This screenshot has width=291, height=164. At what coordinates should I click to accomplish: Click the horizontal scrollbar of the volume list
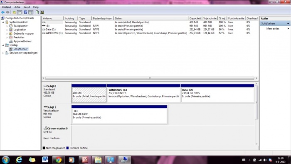pyautogui.click(x=150, y=78)
